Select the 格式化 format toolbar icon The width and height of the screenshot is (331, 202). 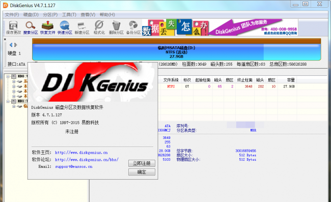(99, 27)
